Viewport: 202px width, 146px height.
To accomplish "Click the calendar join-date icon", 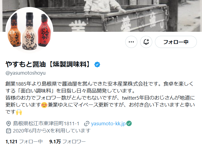I will click(x=8, y=131).
